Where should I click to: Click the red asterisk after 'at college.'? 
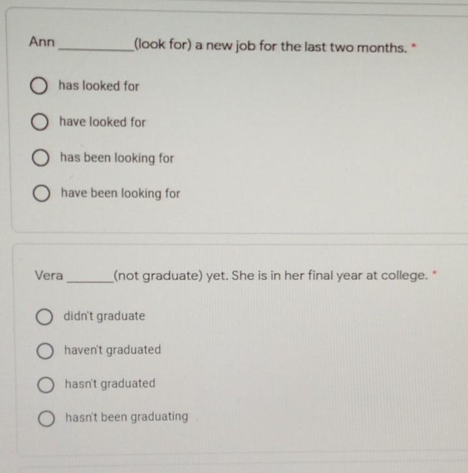[435, 273]
